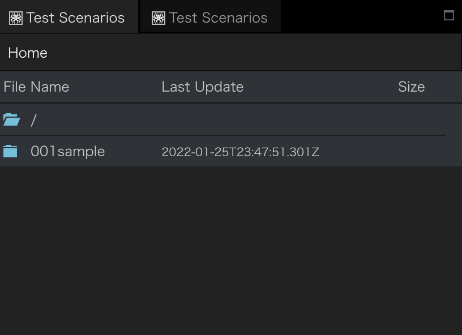The height and width of the screenshot is (335, 462).
Task: Click spider icon on the dimmed Test Scenarios tab
Action: click(x=158, y=18)
